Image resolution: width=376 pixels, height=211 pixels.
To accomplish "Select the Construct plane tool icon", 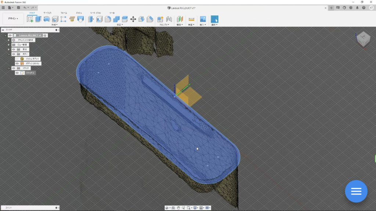I will point(180,19).
